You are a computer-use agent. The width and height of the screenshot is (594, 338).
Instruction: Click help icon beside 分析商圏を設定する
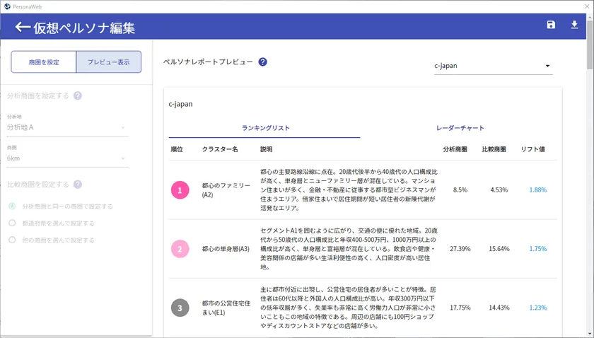pyautogui.click(x=78, y=96)
